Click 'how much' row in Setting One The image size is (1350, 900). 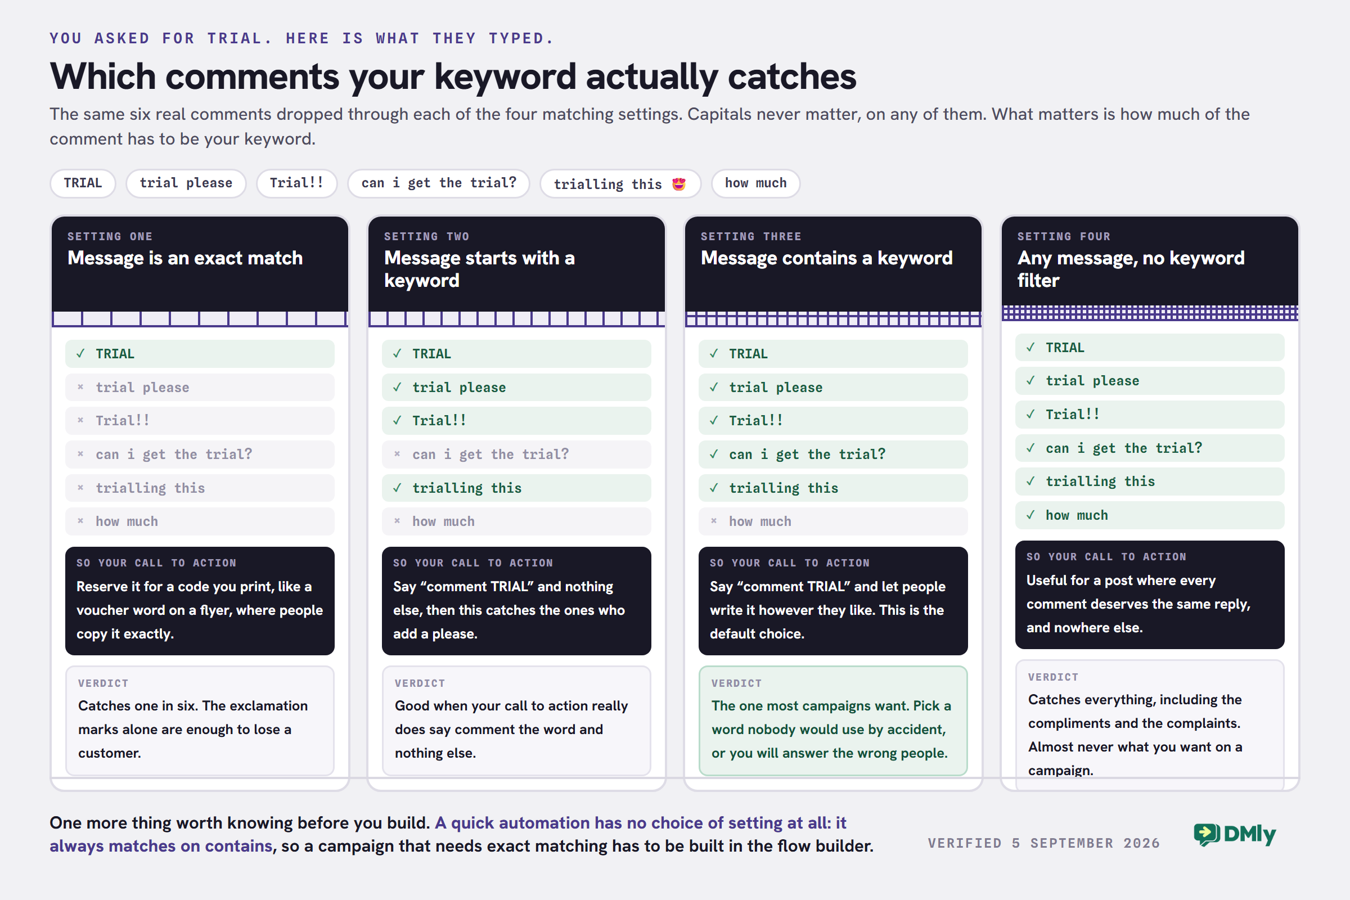point(200,521)
